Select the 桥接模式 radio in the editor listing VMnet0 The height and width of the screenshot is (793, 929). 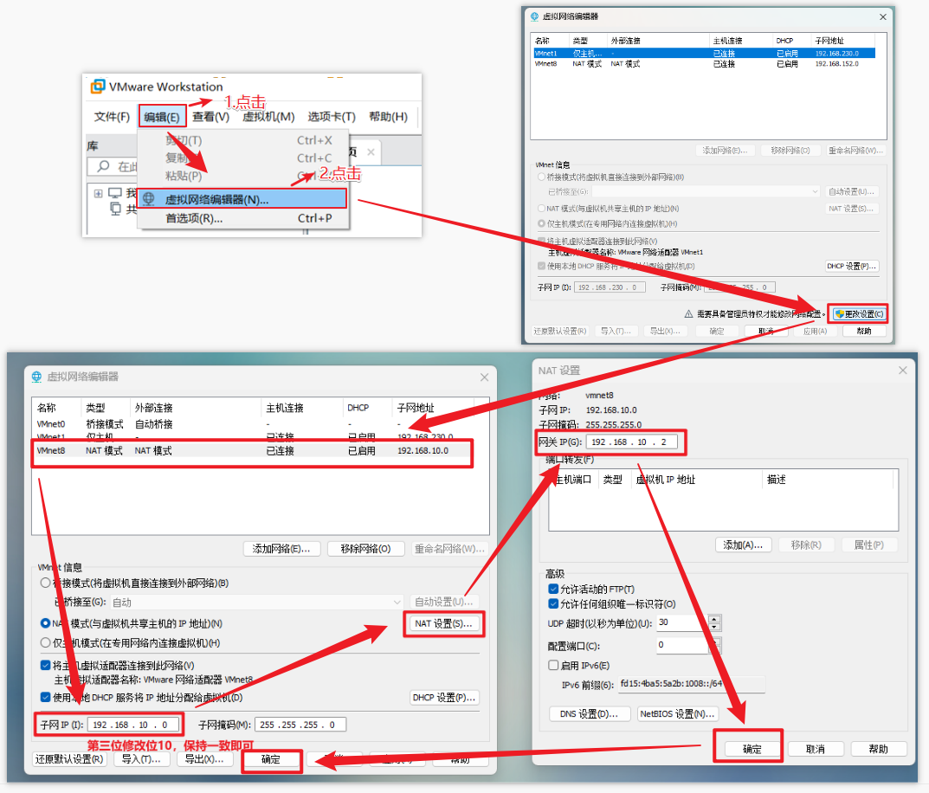click(x=45, y=583)
